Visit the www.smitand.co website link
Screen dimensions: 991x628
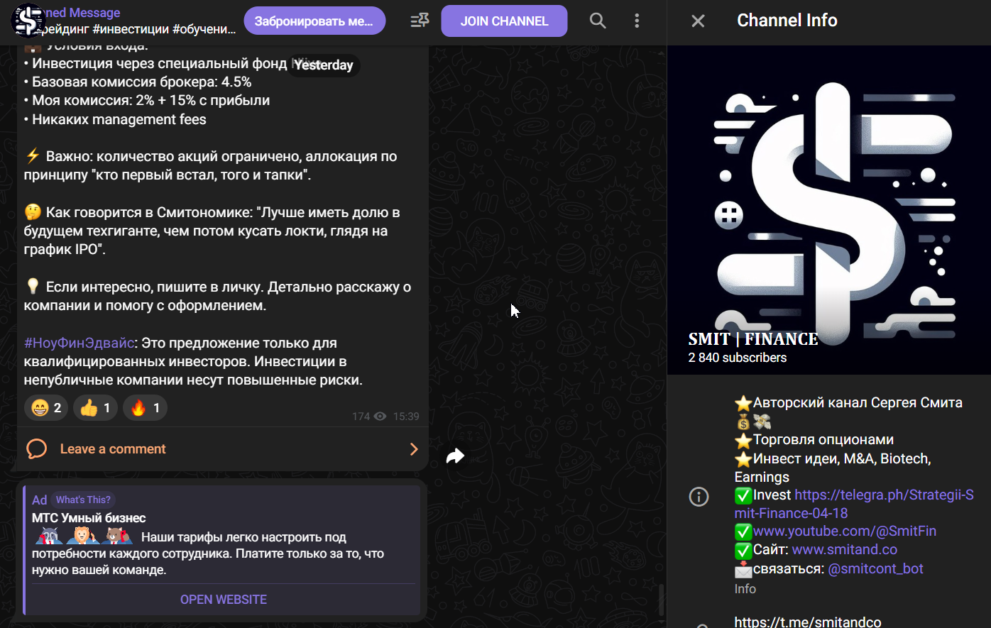845,550
